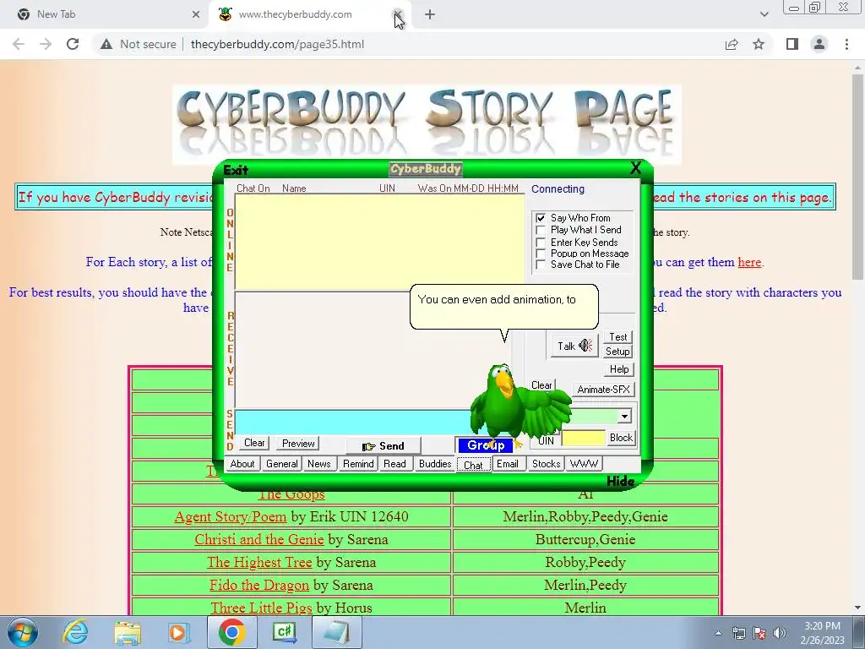Open the C# application in the taskbar
This screenshot has width=865, height=649.
coord(285,632)
